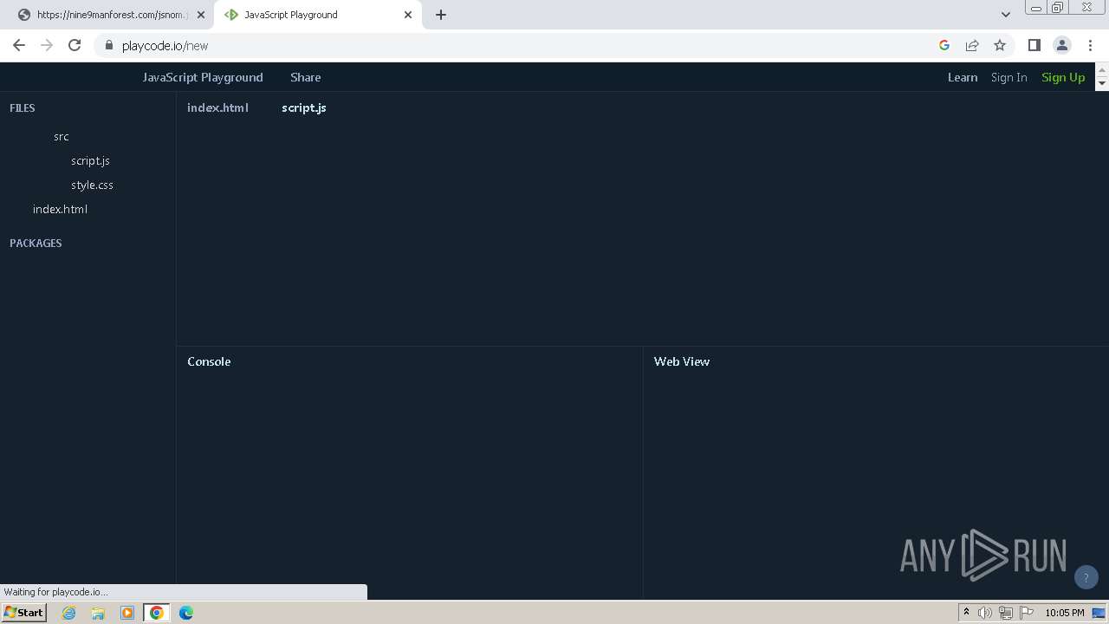Reload the playcode.io page
Screen dimensions: 1109x624
pyautogui.click(x=75, y=45)
